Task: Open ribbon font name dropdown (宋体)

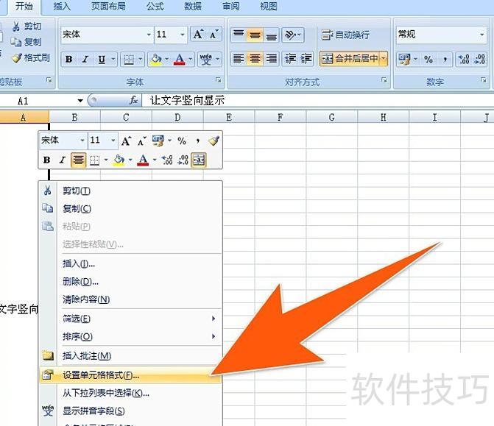Action: pos(149,34)
